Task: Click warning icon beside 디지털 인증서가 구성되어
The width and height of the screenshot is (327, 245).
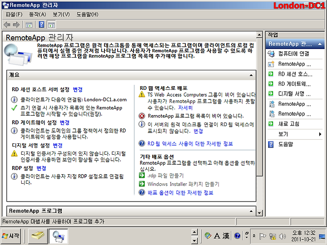Action: [14, 153]
